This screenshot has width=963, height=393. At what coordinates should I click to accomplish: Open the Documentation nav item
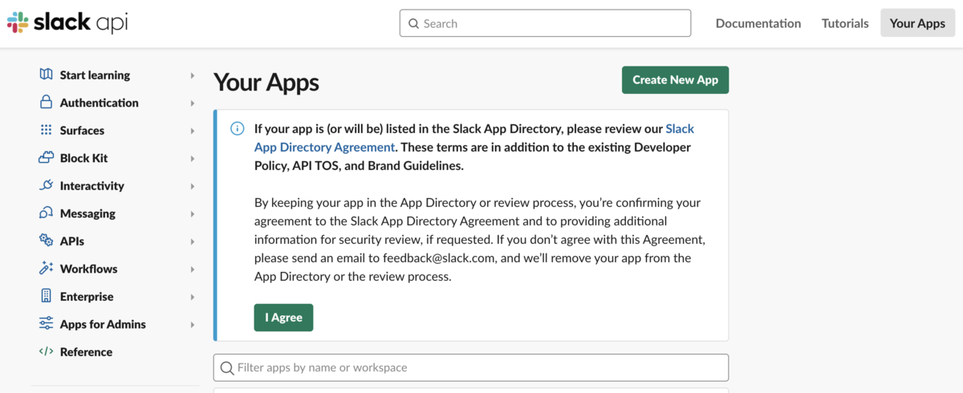pyautogui.click(x=758, y=23)
